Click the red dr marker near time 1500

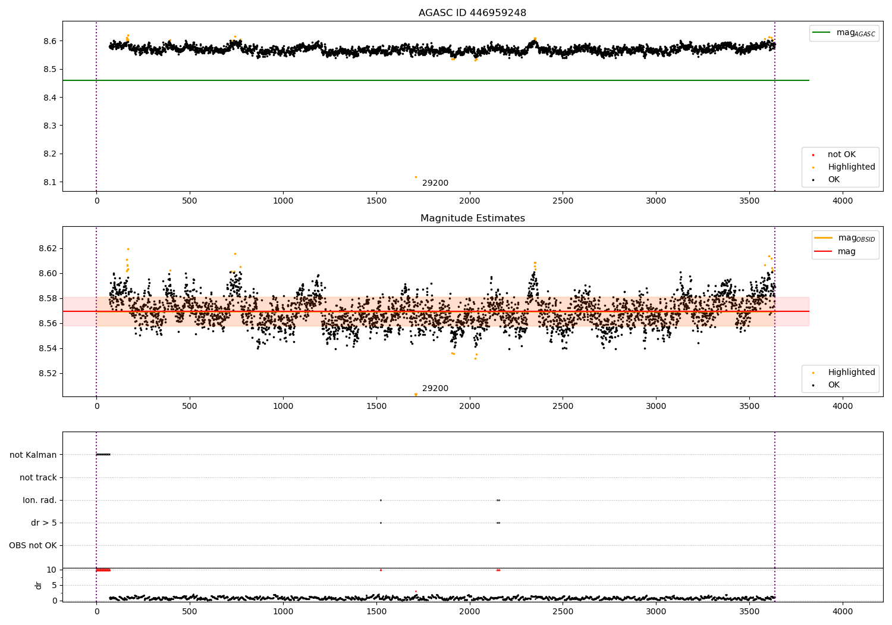coord(381,570)
